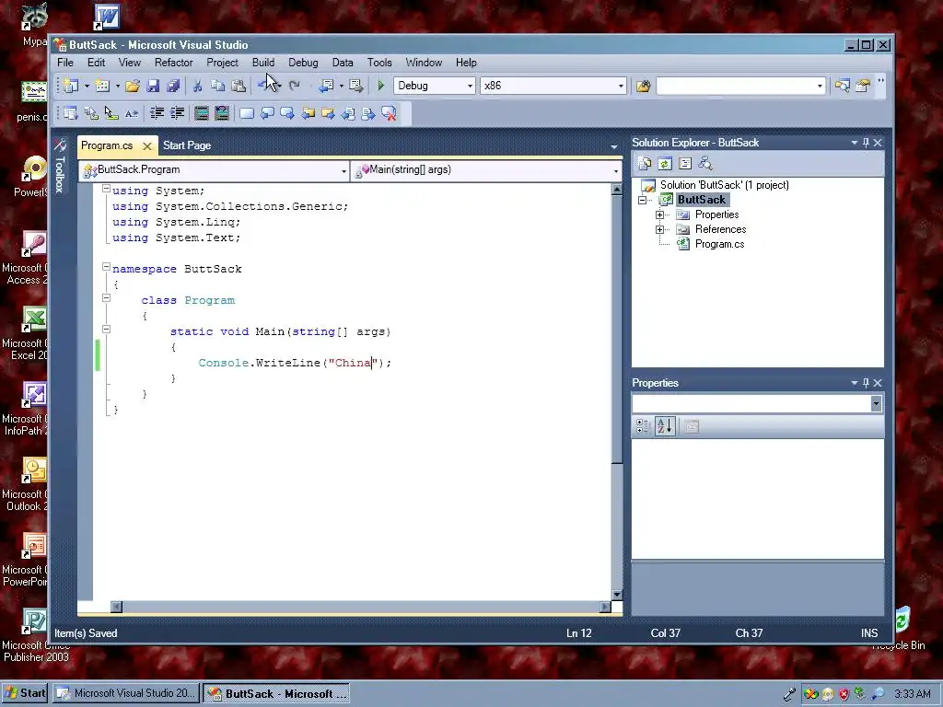The width and height of the screenshot is (943, 707).
Task: Click View Code in Solution Explorer toolbar
Action: [685, 164]
